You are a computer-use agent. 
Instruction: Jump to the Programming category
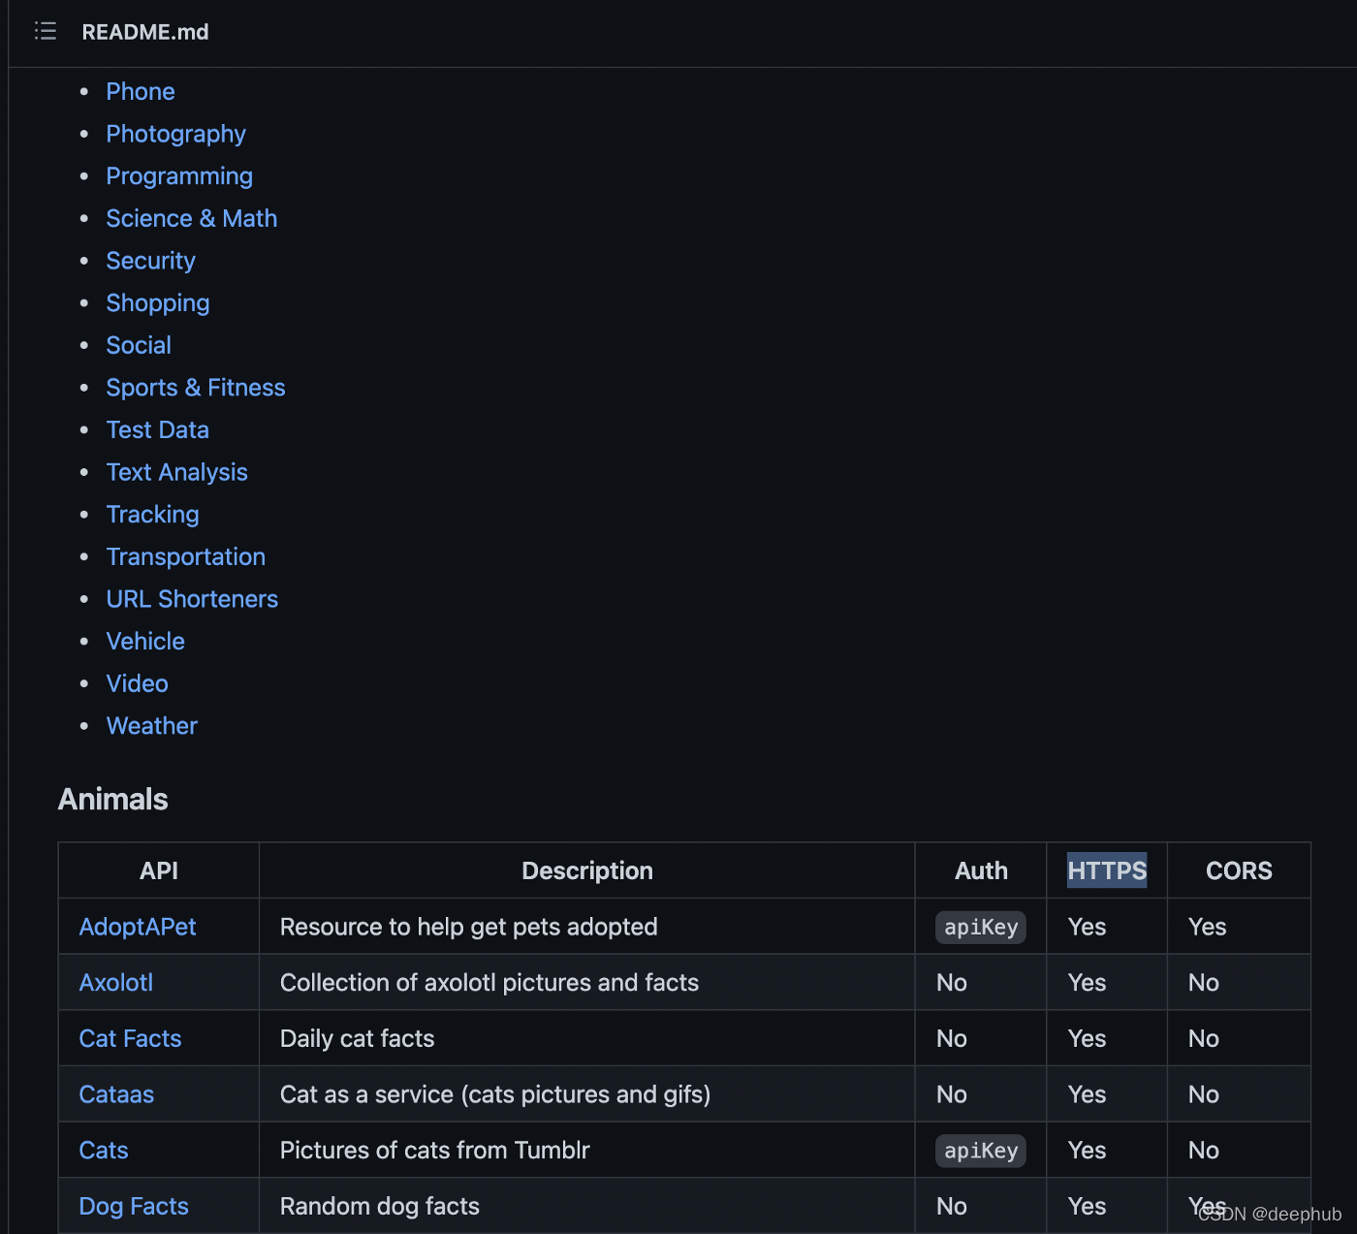pyautogui.click(x=179, y=176)
